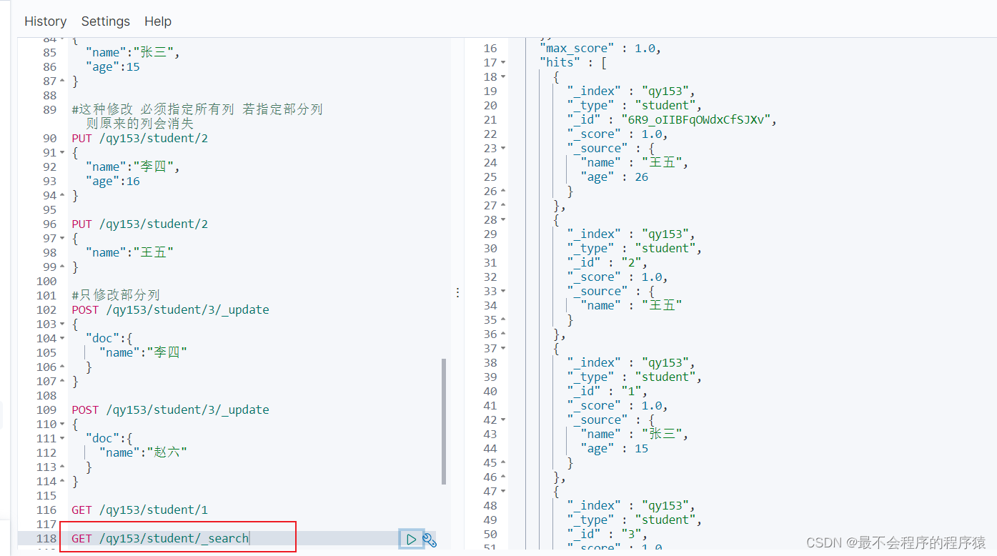This screenshot has width=997, height=556.
Task: Collapse the _source object at line 23
Action: (x=503, y=148)
